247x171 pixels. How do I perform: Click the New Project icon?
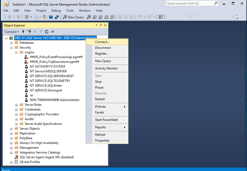(26, 17)
